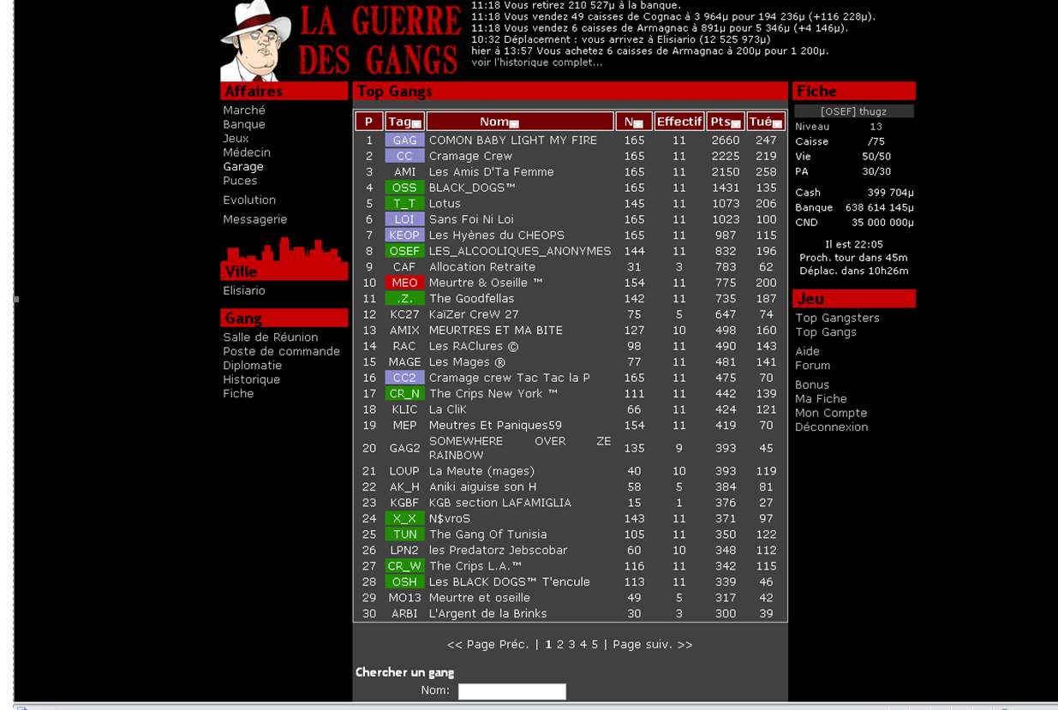Image resolution: width=1058 pixels, height=710 pixels.
Task: Click the red MEO tag badge
Action: coord(404,283)
